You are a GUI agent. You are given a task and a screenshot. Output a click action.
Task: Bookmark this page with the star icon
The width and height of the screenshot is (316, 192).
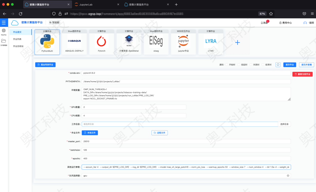tap(271, 14)
